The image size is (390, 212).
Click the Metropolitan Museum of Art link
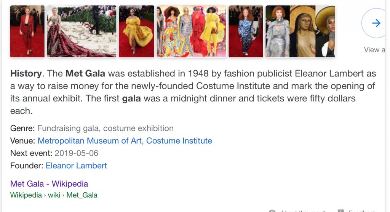pos(90,141)
